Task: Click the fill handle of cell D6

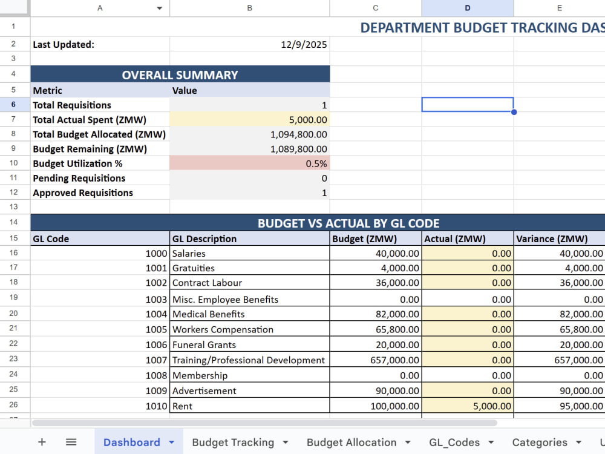Action: [x=514, y=112]
